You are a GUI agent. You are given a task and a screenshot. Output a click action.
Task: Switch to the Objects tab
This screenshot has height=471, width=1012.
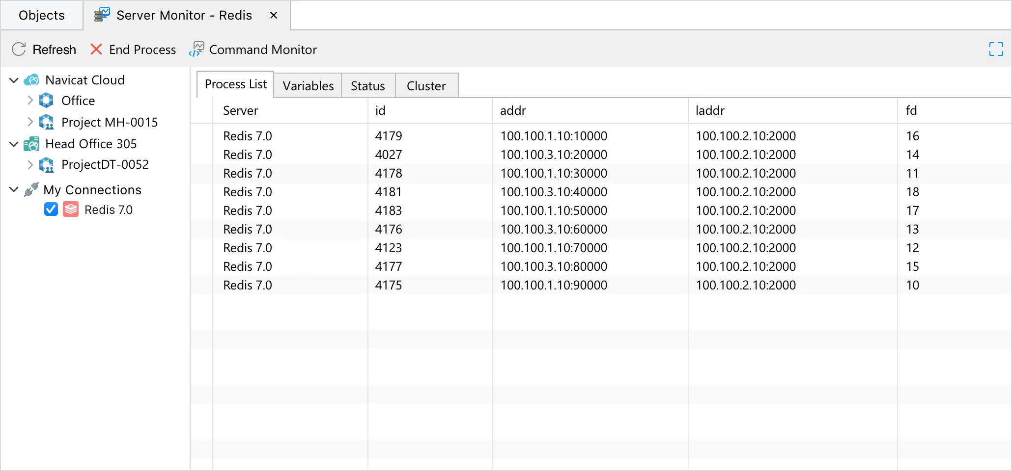pyautogui.click(x=42, y=15)
